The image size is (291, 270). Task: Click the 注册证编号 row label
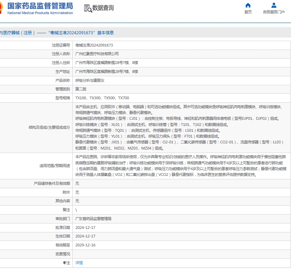tap(61, 45)
